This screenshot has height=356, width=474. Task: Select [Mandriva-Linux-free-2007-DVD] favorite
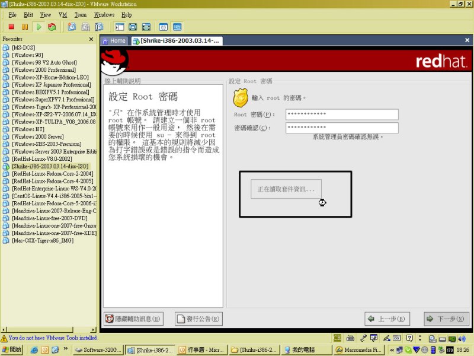50,218
